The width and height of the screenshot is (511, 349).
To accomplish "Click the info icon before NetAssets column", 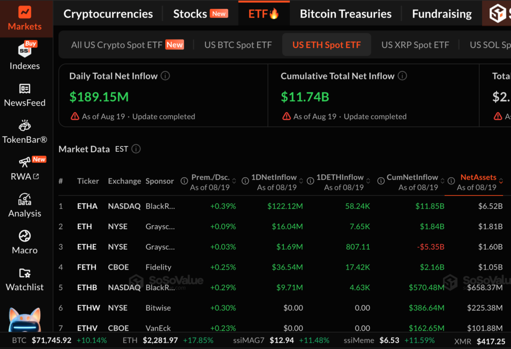I will (451, 181).
